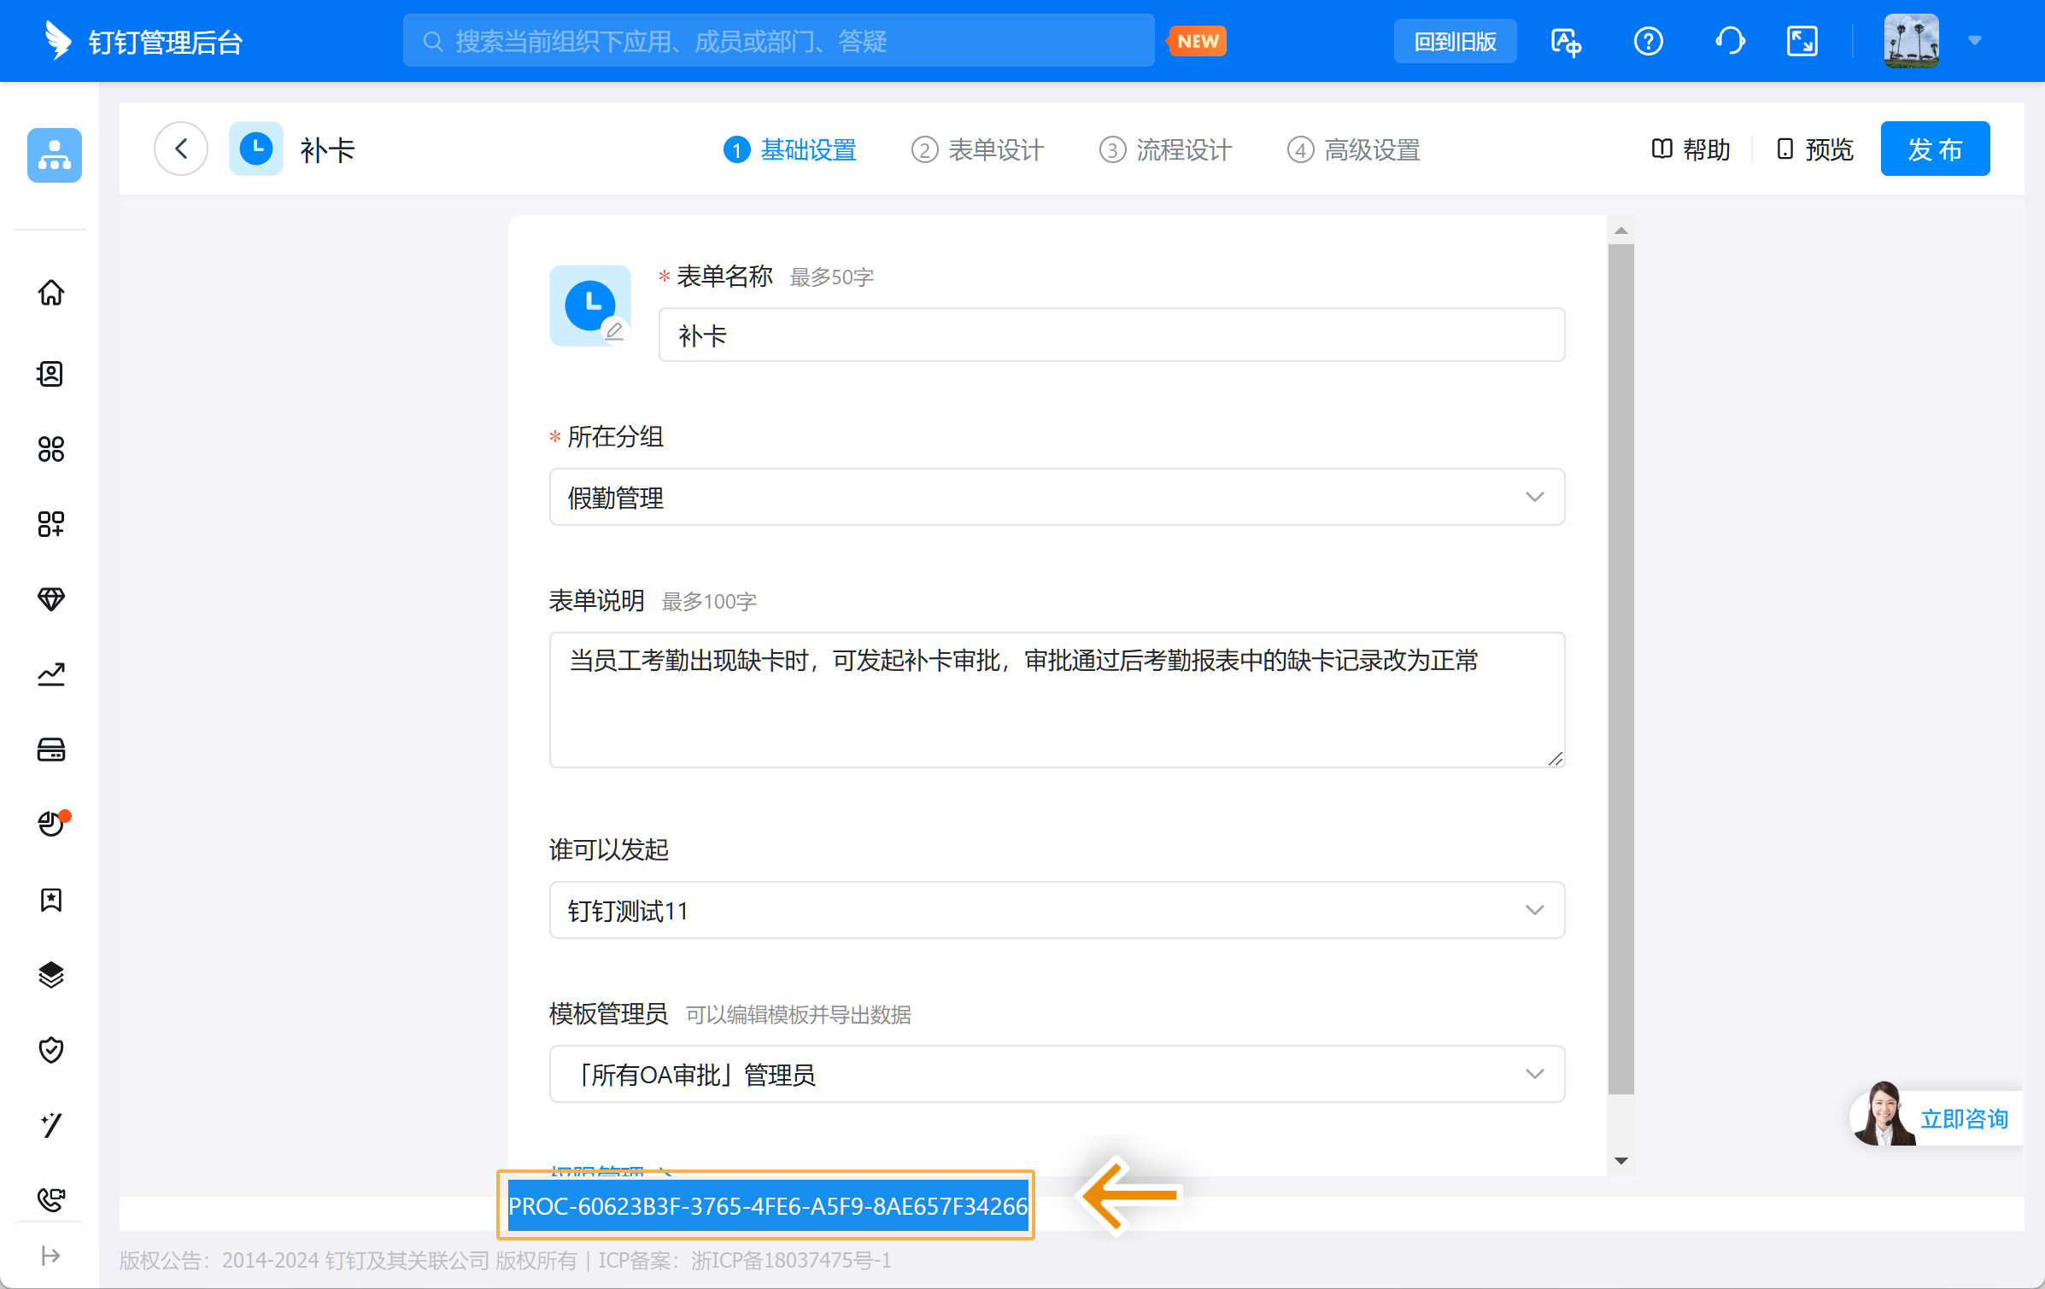Click the form panel vertical scrollbar
2045x1289 pixels.
[x=1620, y=668]
